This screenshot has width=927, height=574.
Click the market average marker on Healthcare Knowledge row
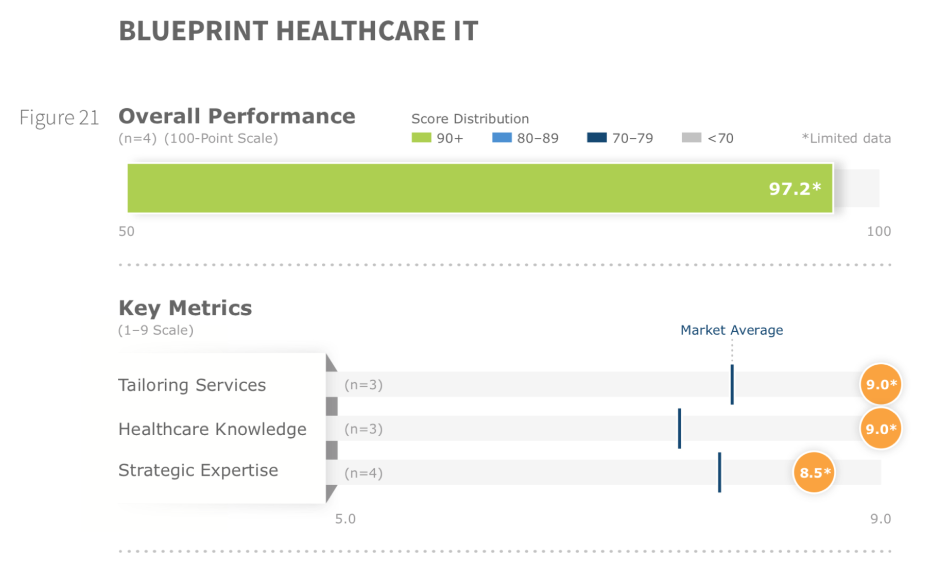tap(680, 429)
